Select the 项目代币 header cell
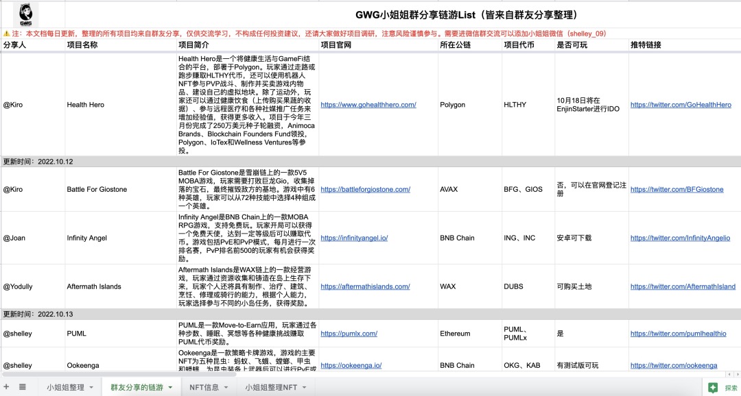Screen dimensions: 741x396 [x=528, y=45]
